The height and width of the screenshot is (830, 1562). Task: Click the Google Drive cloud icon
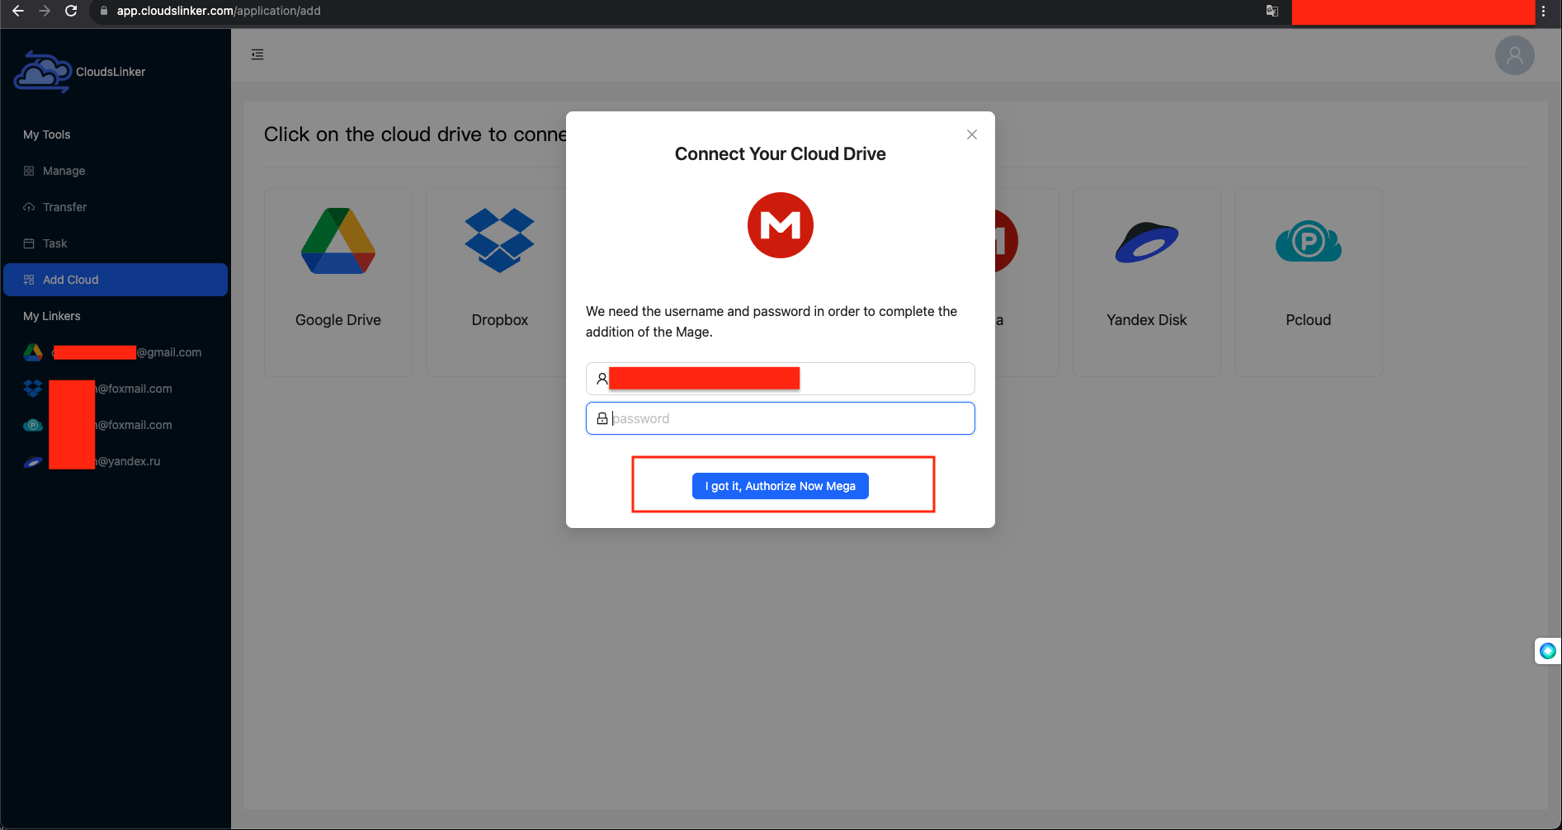pyautogui.click(x=338, y=241)
